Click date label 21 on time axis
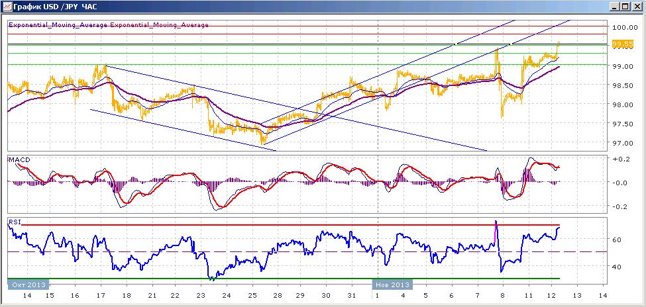 pyautogui.click(x=152, y=296)
